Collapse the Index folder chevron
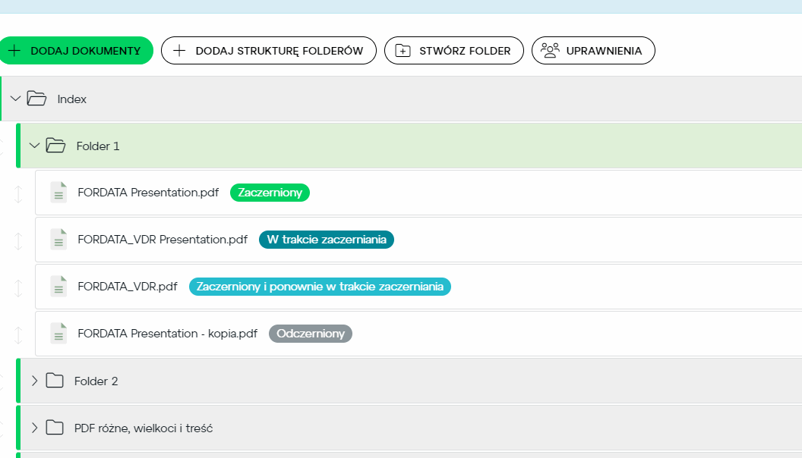This screenshot has width=802, height=458. click(15, 98)
